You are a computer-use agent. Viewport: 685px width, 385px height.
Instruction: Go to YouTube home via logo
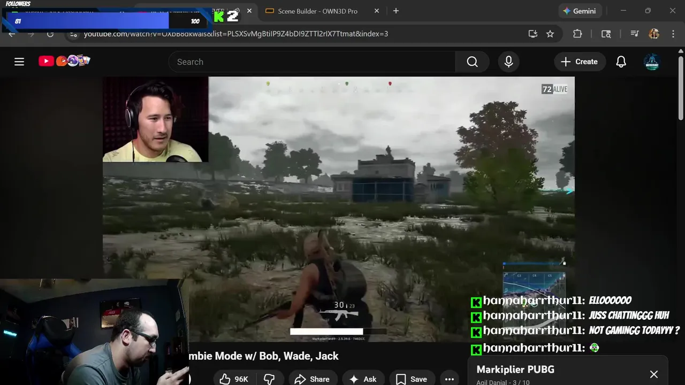[x=64, y=61]
